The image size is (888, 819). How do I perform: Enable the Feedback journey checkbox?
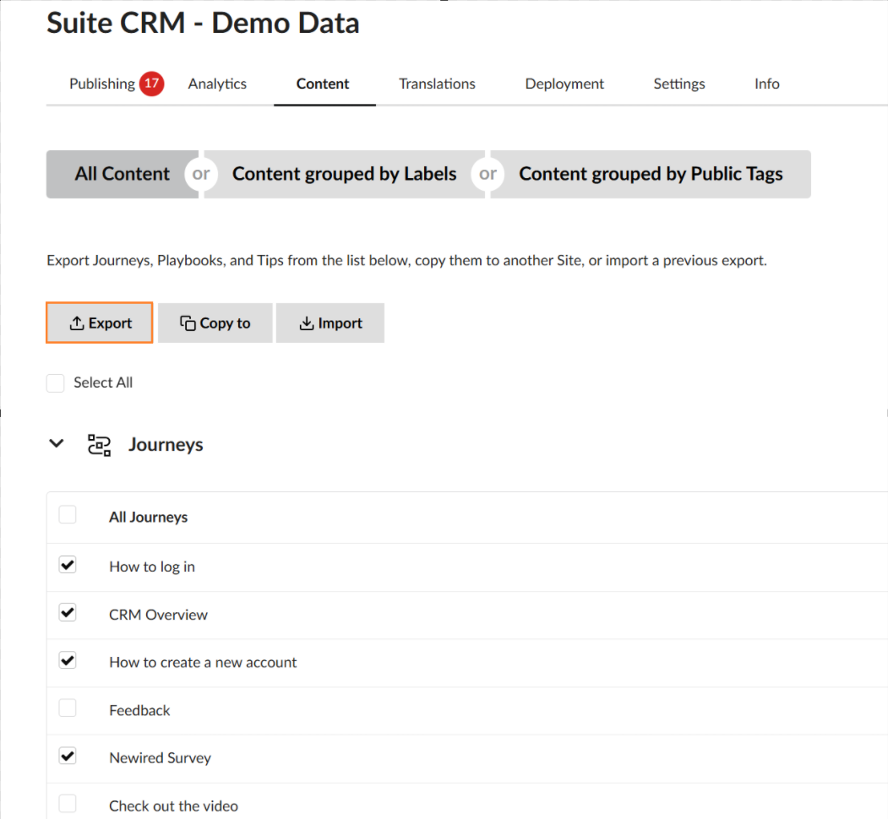pyautogui.click(x=68, y=708)
